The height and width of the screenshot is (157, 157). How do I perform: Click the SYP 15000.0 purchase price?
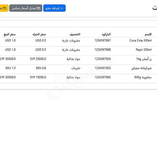tap(38, 77)
